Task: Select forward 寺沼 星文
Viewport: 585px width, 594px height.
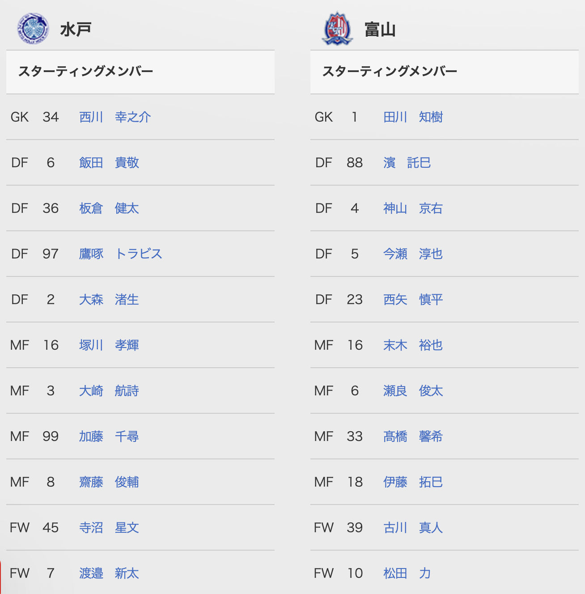Action: (x=109, y=528)
